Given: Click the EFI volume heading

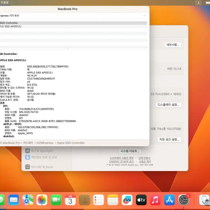Looking at the screenshot, I should [x=6, y=106].
